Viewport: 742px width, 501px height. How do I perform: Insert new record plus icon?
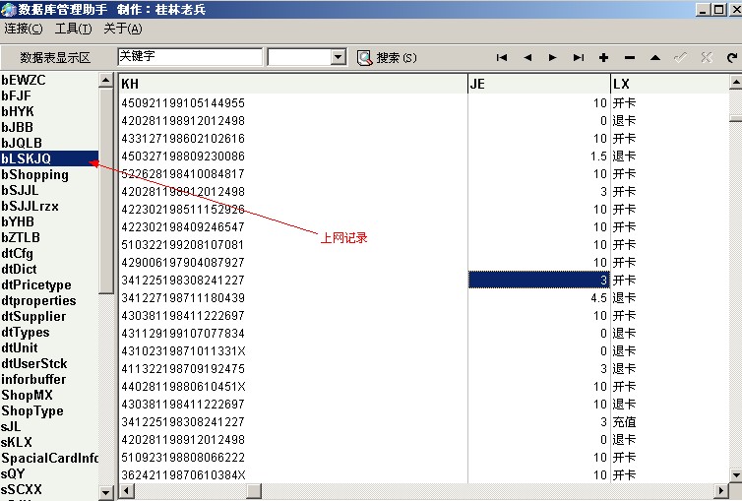[x=603, y=58]
